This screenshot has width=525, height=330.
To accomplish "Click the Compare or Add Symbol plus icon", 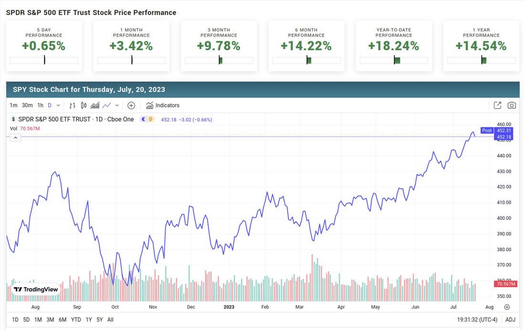I will (x=131, y=105).
